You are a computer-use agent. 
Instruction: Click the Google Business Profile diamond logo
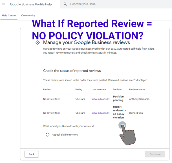pyautogui.click(x=38, y=43)
